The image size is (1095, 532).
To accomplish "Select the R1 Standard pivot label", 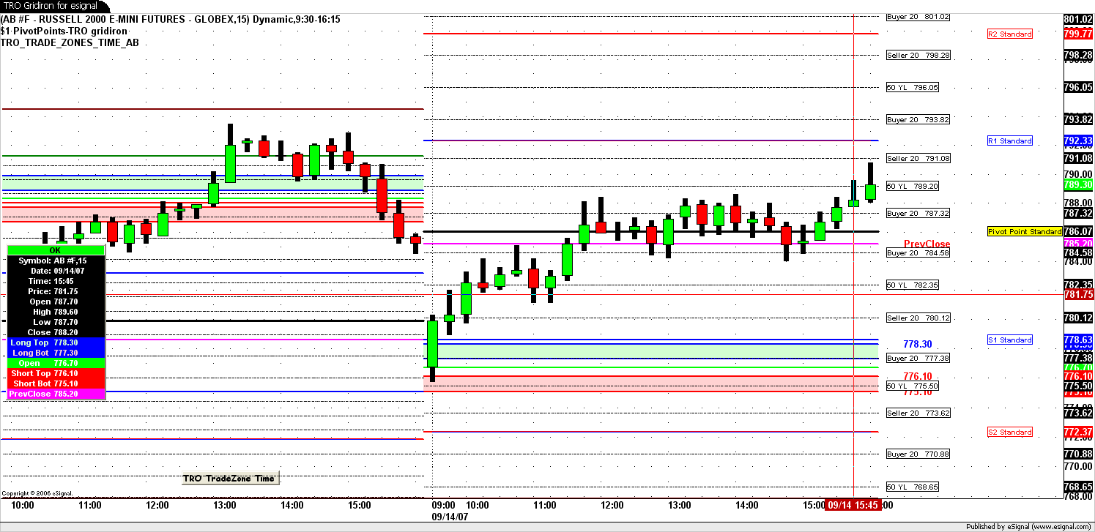I will click(x=1009, y=141).
